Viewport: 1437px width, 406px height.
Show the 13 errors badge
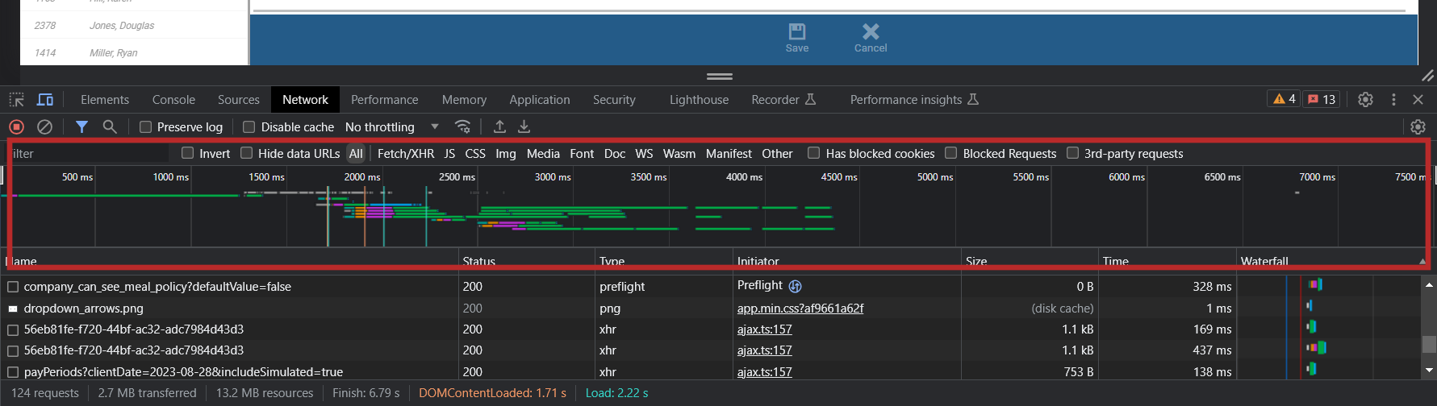pos(1322,99)
